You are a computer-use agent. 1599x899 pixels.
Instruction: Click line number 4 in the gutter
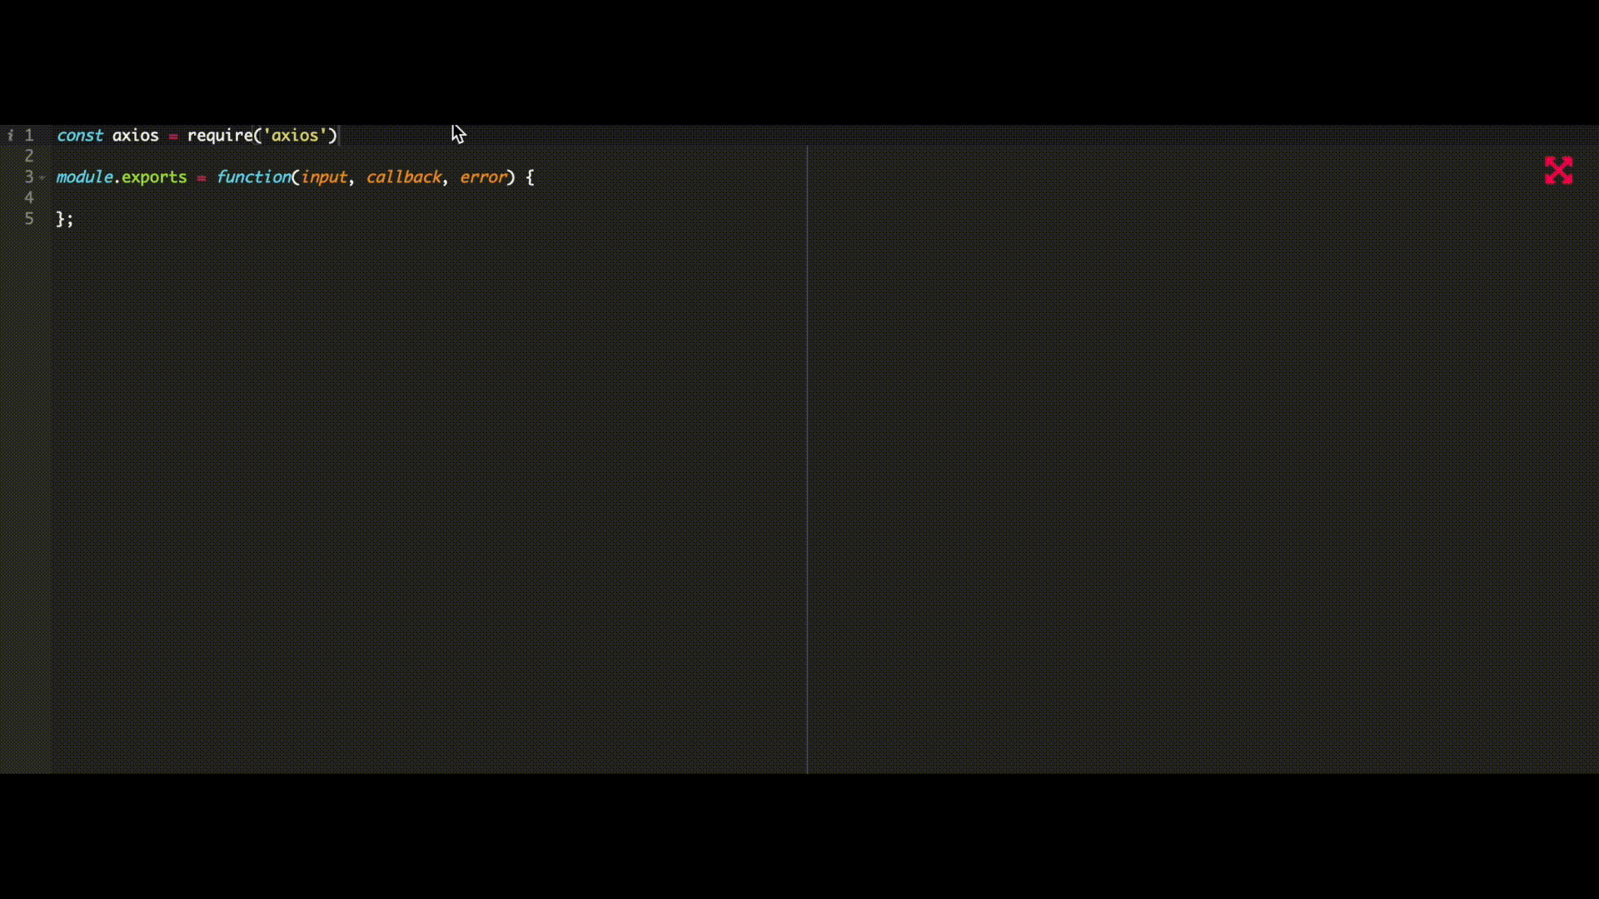(29, 197)
